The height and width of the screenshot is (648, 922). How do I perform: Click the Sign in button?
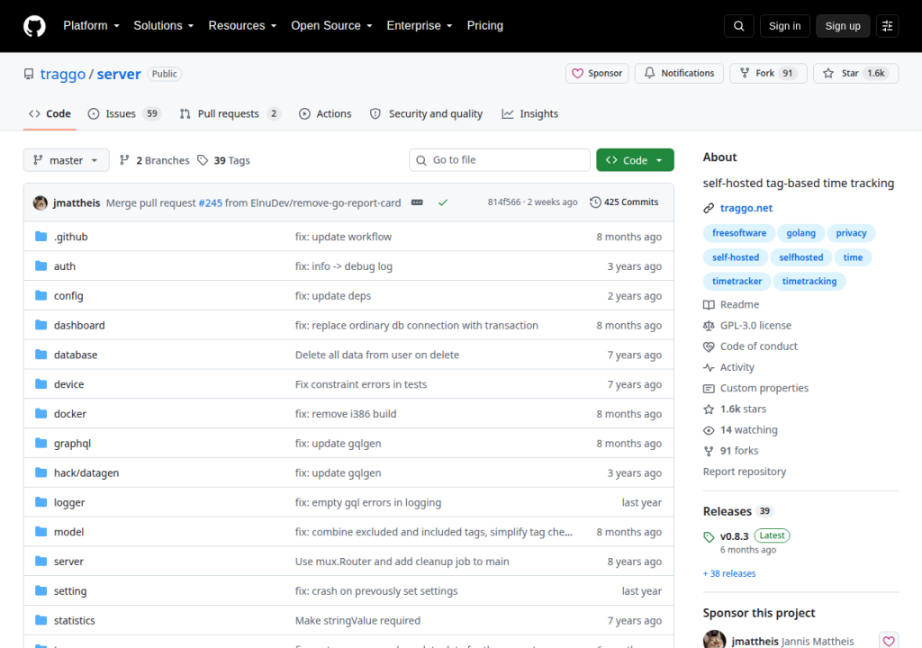[x=784, y=26]
